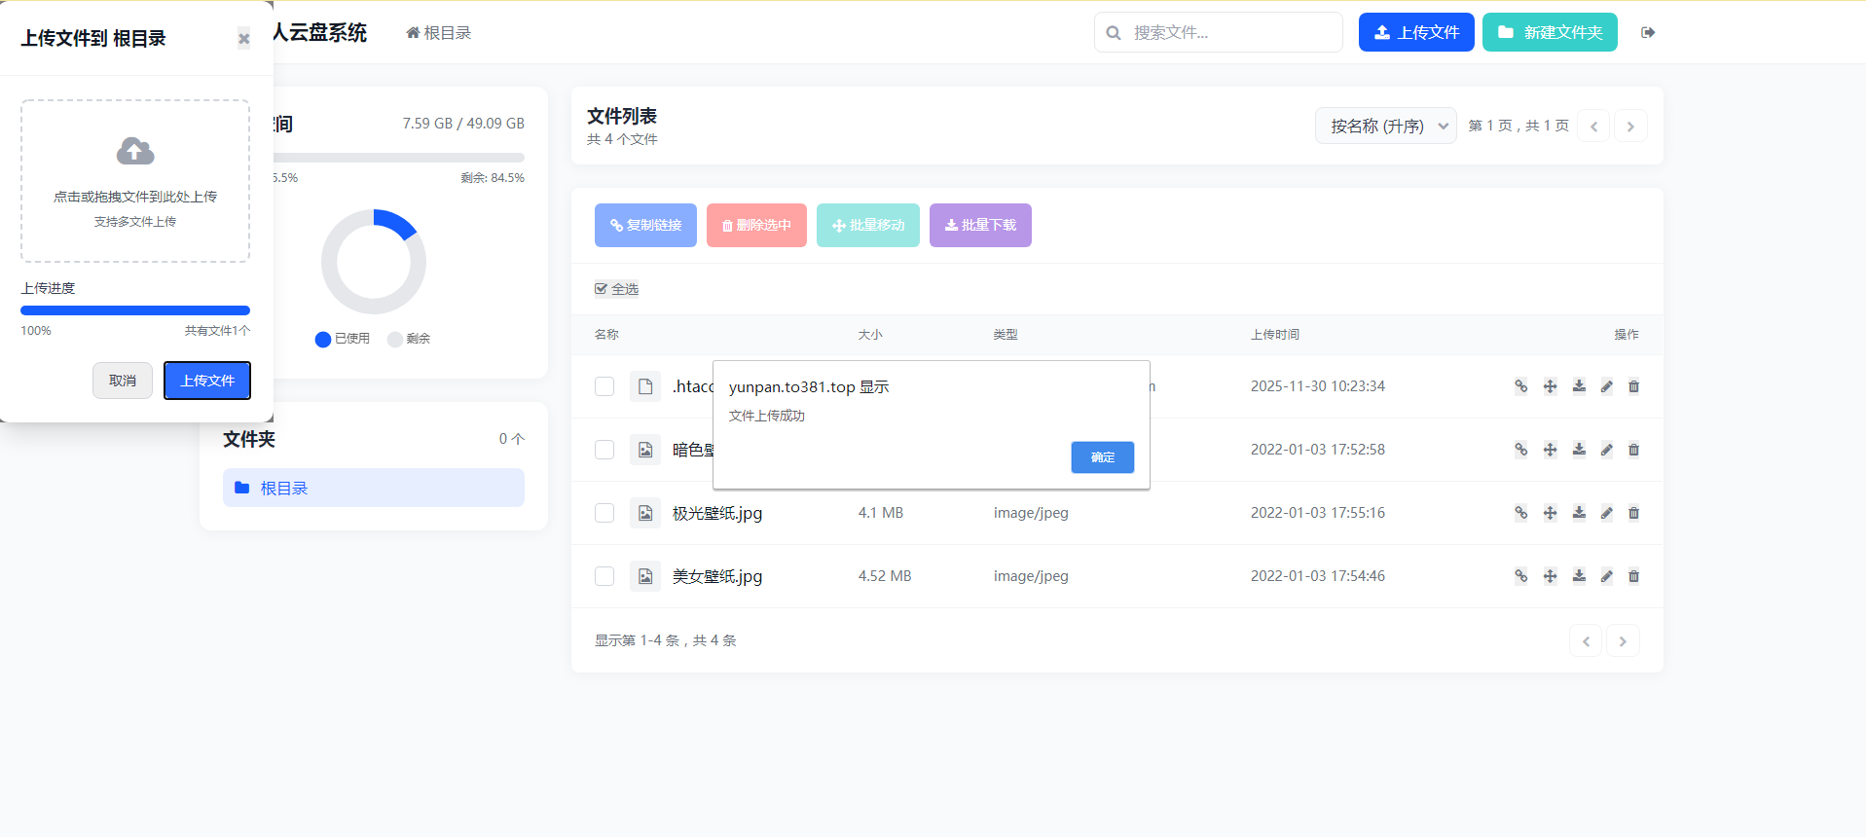The height and width of the screenshot is (837, 1866).
Task: Rename 美女壁纸.jpg via the pencil icon
Action: pos(1606,576)
